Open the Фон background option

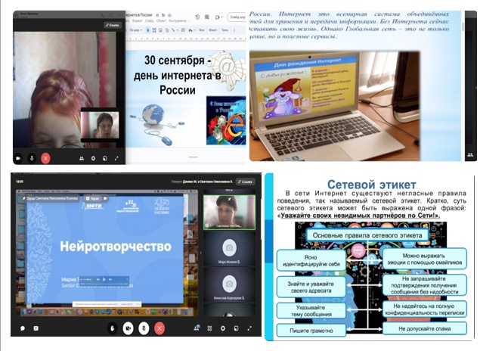(x=202, y=30)
